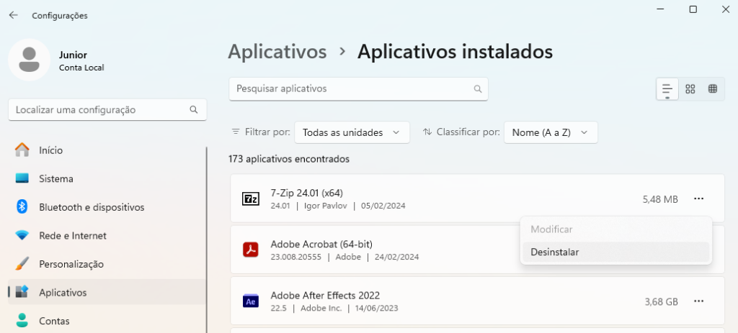
Task: Click the magnifier icon in Pesquisar aplicativos
Action: (478, 88)
